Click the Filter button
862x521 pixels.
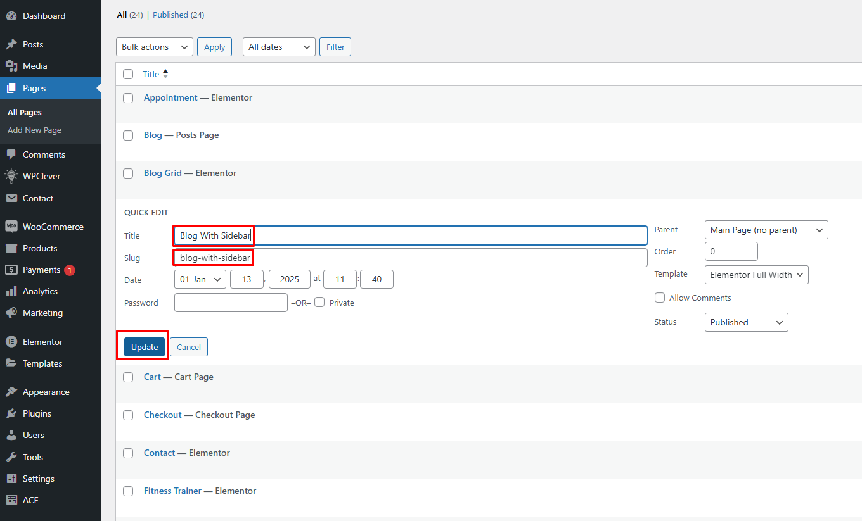pyautogui.click(x=335, y=47)
